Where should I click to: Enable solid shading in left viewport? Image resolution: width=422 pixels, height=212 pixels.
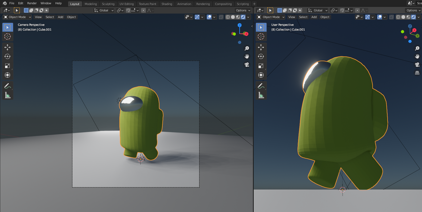(x=233, y=17)
